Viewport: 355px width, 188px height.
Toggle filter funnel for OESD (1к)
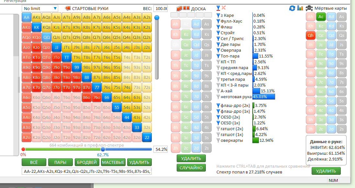pyautogui.click(x=218, y=123)
